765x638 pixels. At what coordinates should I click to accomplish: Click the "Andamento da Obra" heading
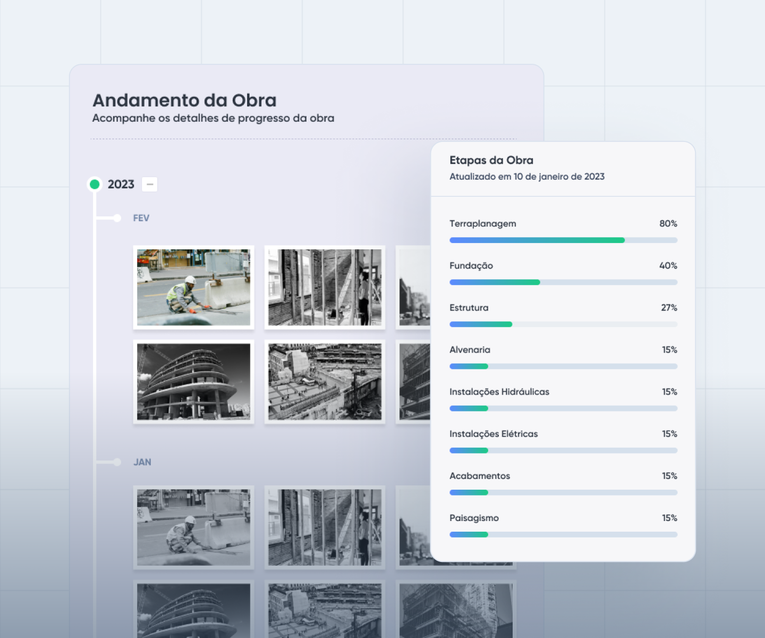click(x=184, y=100)
